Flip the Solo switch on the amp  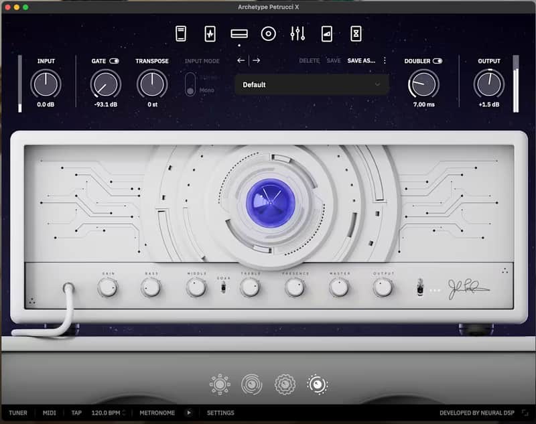click(x=224, y=288)
